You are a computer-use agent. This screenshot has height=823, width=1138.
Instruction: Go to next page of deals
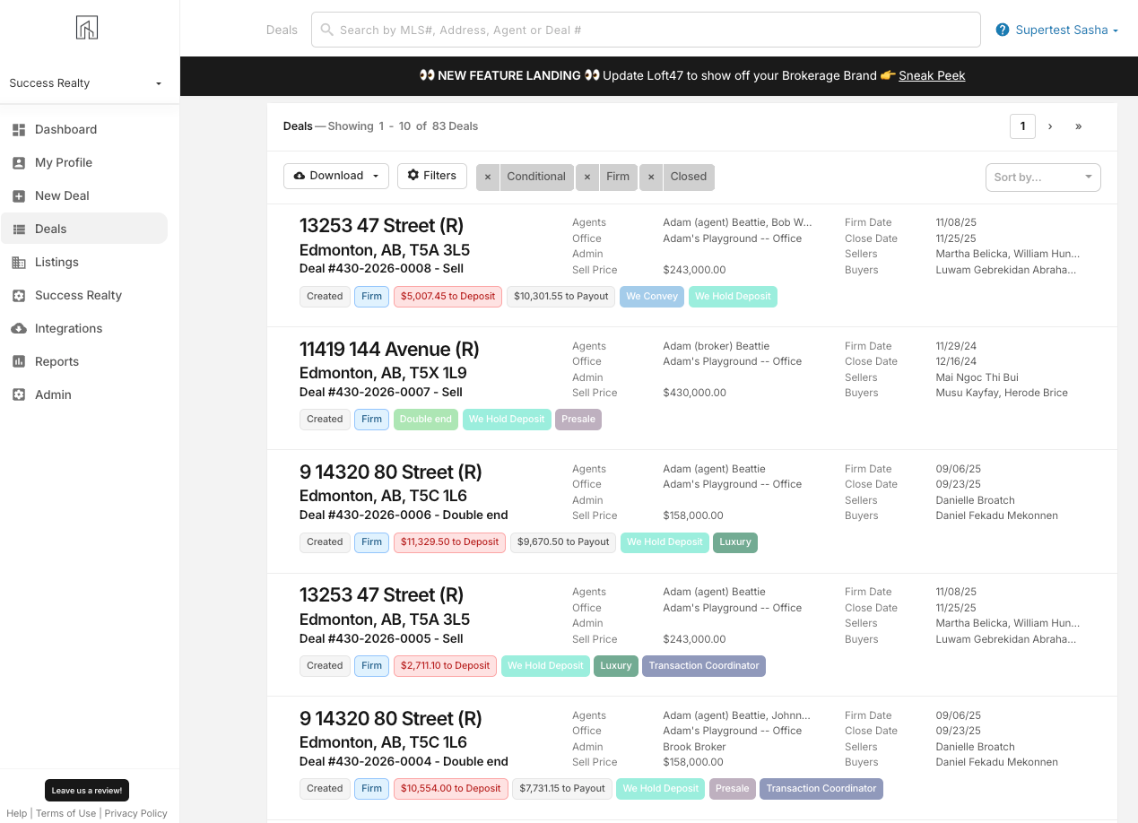(x=1050, y=126)
